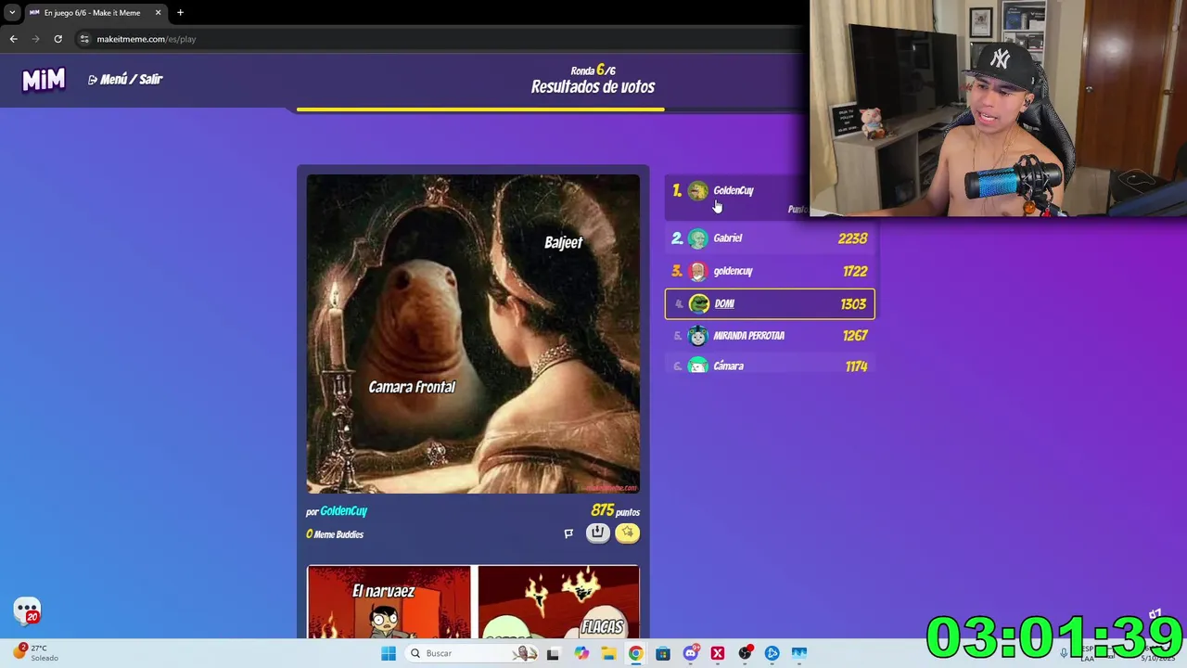Image resolution: width=1187 pixels, height=668 pixels.
Task: Focus the address bar URL
Action: (147, 39)
